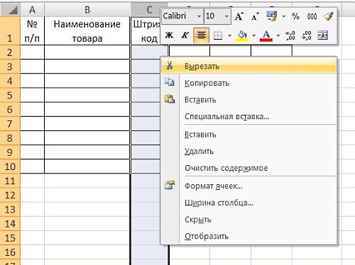Open the font size 10 dropdown
Image resolution: width=355 pixels, height=265 pixels.
(226, 16)
